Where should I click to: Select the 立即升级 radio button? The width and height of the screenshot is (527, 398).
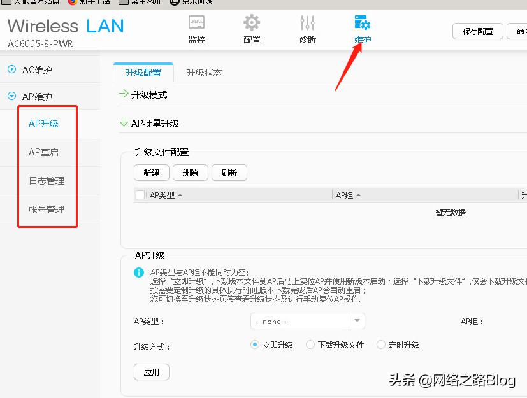pos(255,345)
